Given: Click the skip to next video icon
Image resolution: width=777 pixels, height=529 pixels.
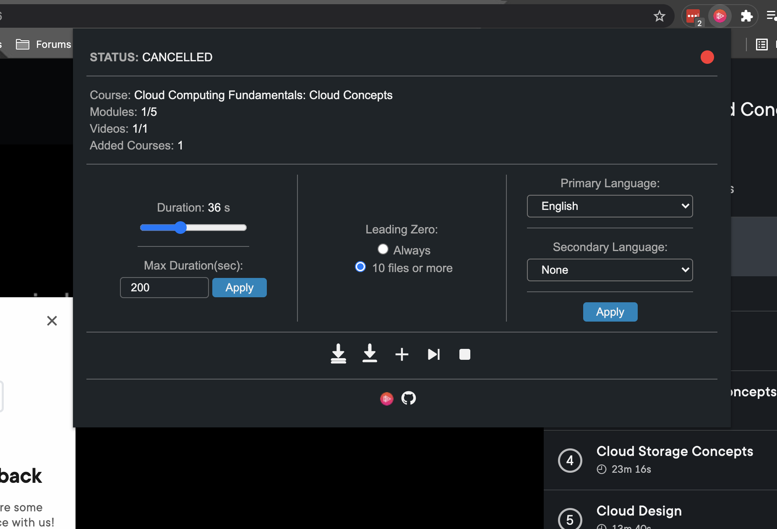Looking at the screenshot, I should click(434, 354).
